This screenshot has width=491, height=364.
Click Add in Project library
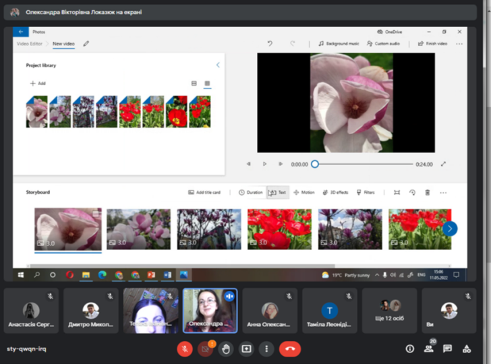(x=38, y=84)
